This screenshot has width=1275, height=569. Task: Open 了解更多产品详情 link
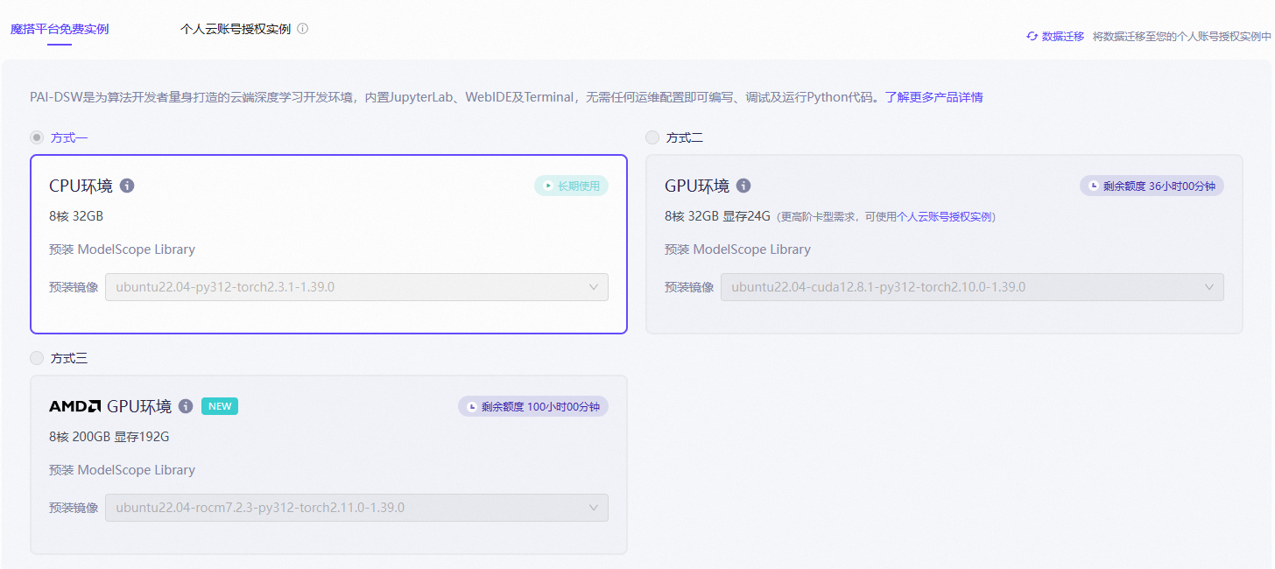point(933,97)
